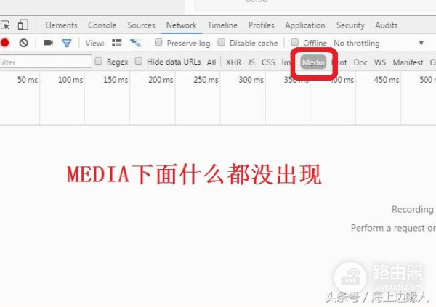Filter requests by Doc
The height and width of the screenshot is (307, 436).
pos(360,62)
